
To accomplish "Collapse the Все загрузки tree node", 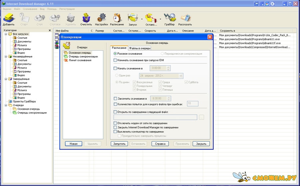I will coord(6,34).
